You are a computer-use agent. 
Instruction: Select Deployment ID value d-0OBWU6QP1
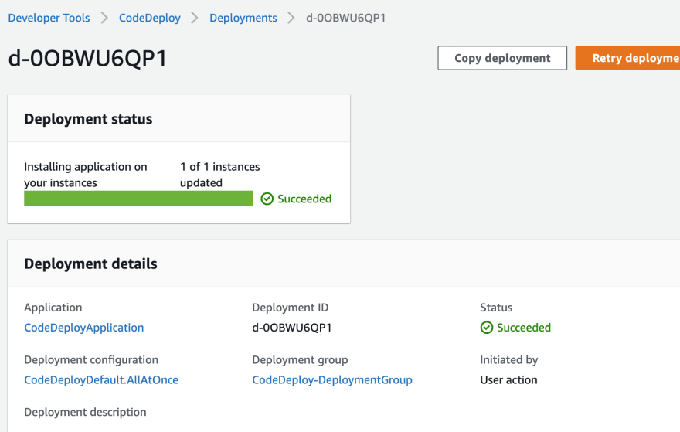click(292, 328)
